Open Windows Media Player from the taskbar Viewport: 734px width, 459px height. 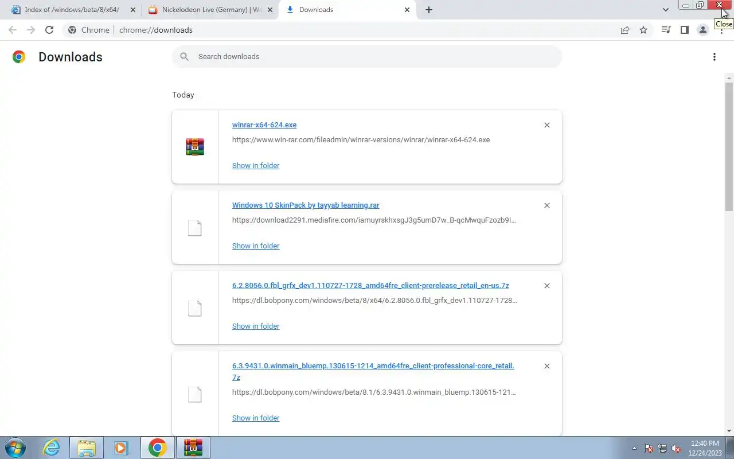(x=121, y=448)
